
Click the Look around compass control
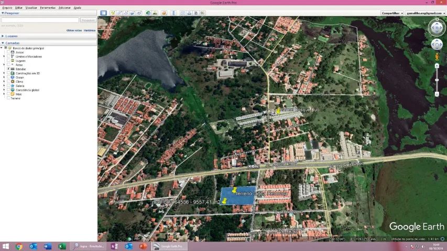point(437,28)
